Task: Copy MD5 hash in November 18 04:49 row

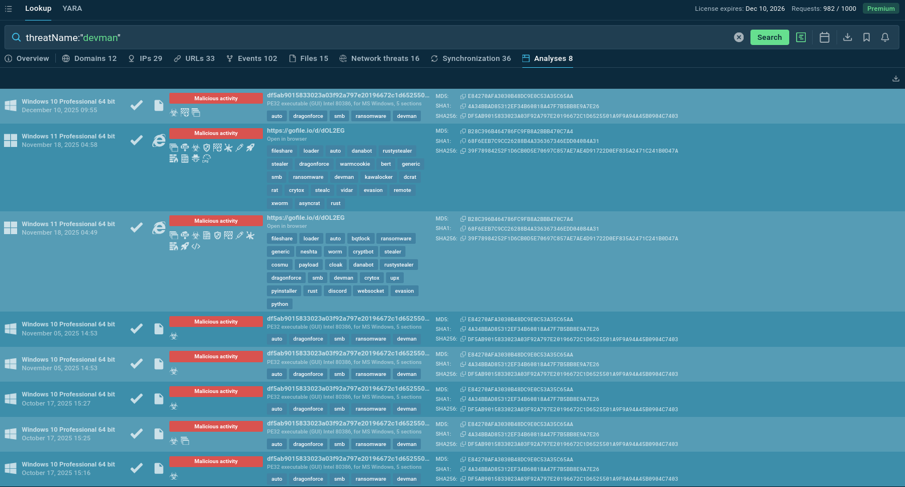Action: coord(463,219)
